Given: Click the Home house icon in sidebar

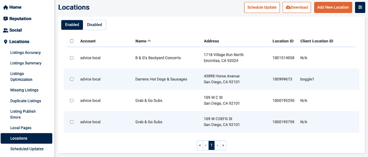Looking at the screenshot, I should [6, 7].
